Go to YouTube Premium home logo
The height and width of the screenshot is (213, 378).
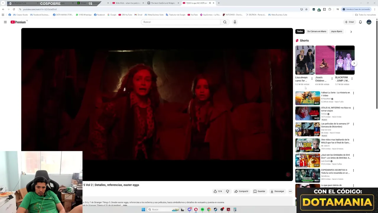(x=18, y=22)
